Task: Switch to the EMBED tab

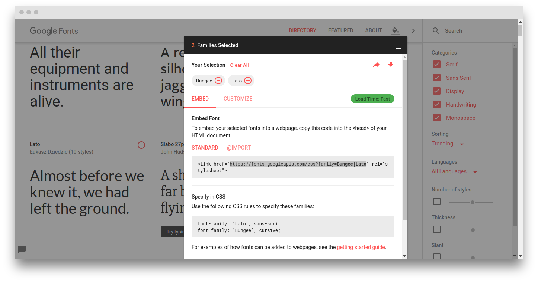Action: pyautogui.click(x=200, y=99)
